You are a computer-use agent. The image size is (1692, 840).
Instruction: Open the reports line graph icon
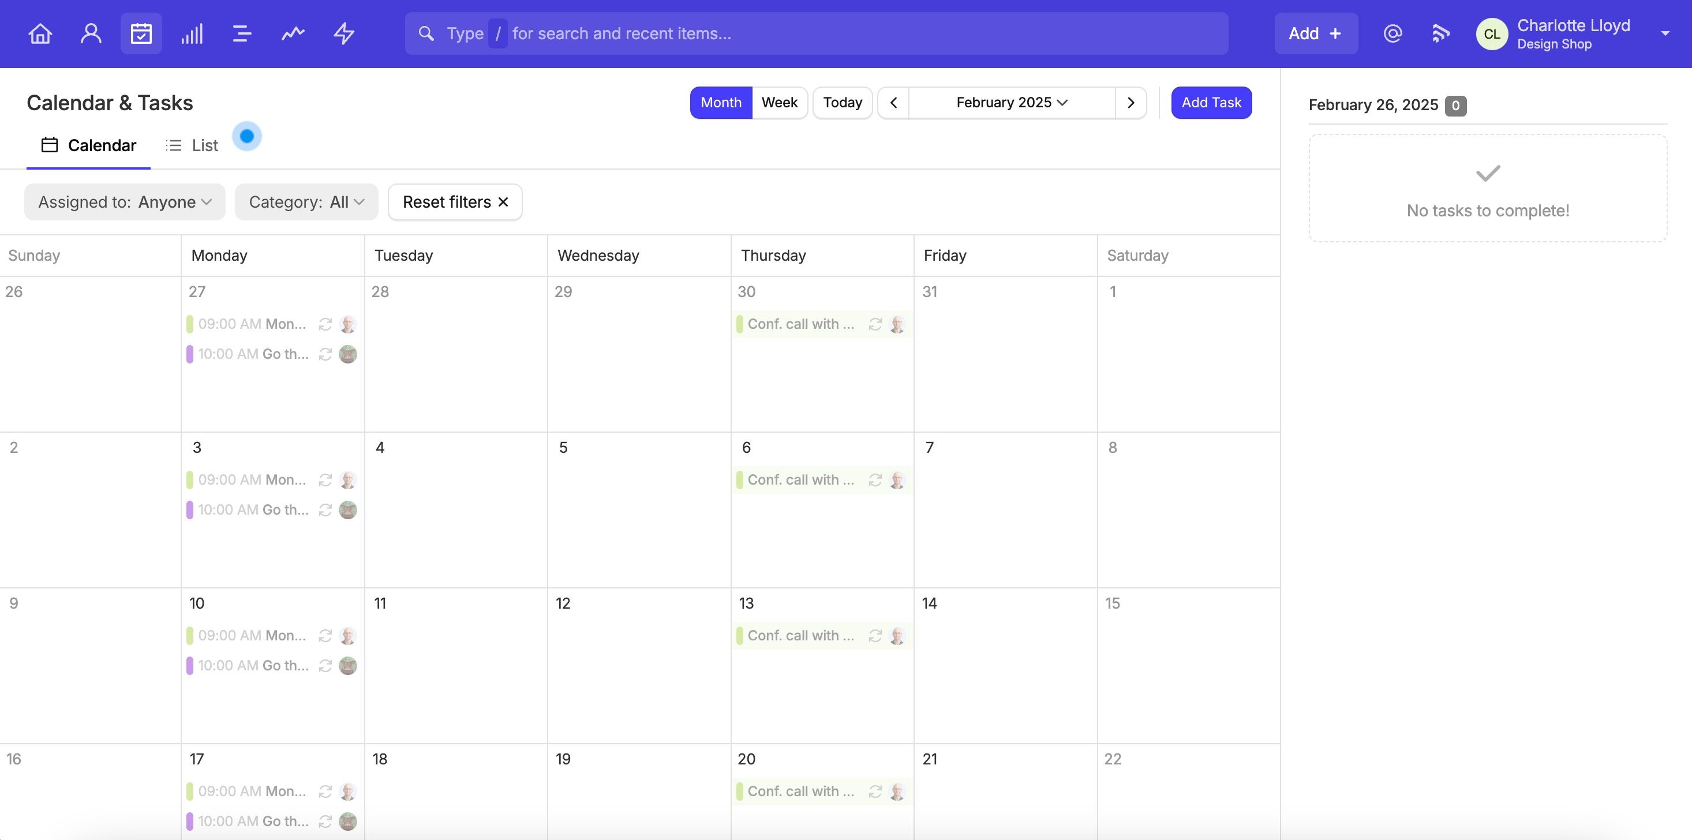(x=293, y=33)
